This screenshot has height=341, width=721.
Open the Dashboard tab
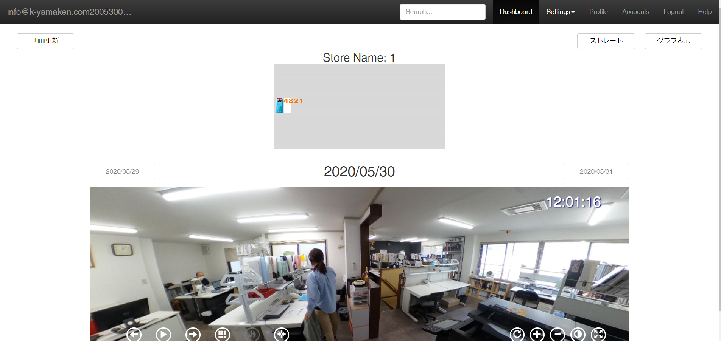click(516, 12)
